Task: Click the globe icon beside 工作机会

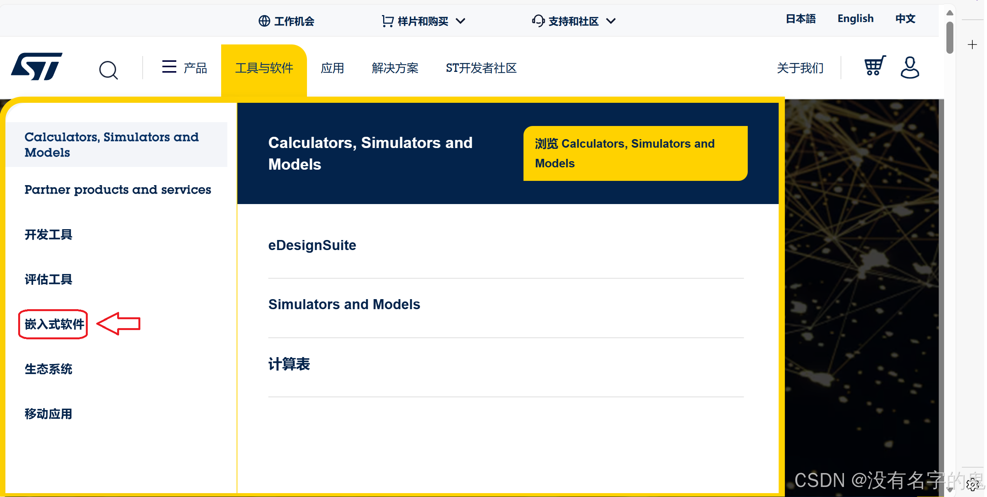Action: pos(264,21)
